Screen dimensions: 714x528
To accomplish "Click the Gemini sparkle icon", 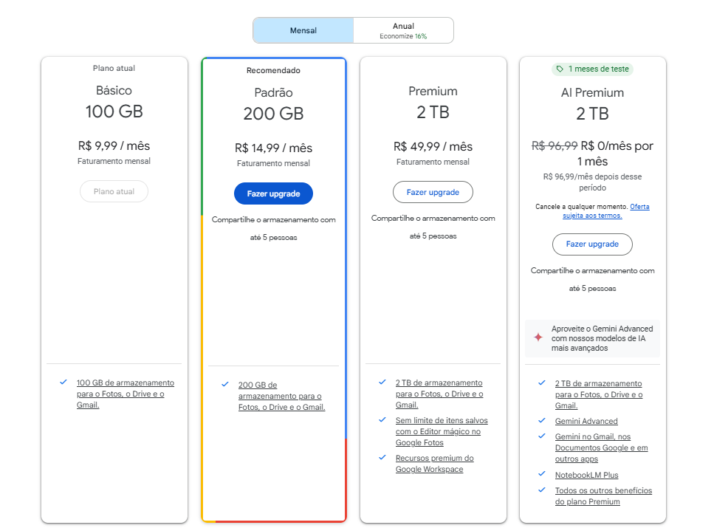I will pyautogui.click(x=538, y=337).
